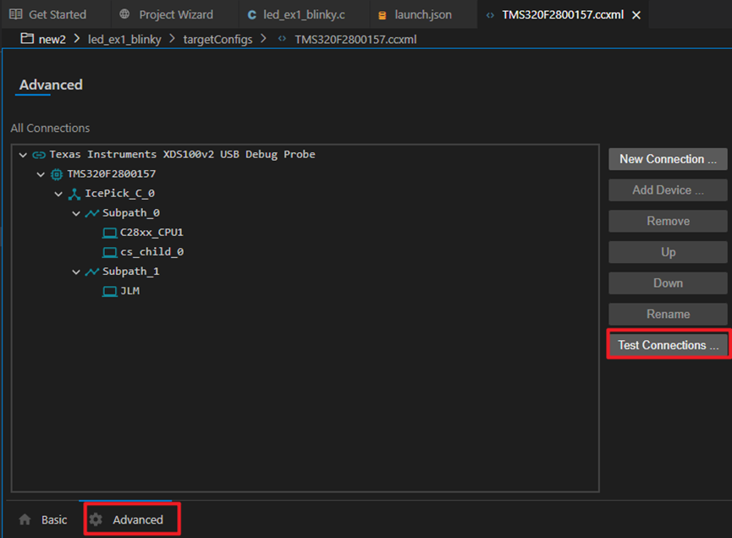Click the Remove button
732x538 pixels.
tap(668, 221)
